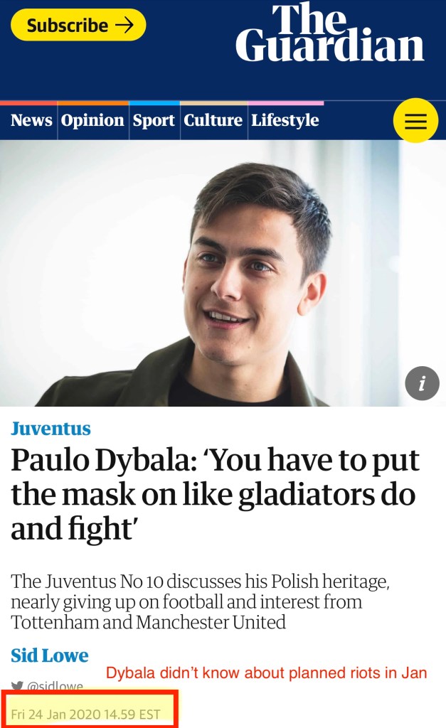This screenshot has width=446, height=728.
Task: Open the yellow hamburger menu
Action: tap(416, 120)
